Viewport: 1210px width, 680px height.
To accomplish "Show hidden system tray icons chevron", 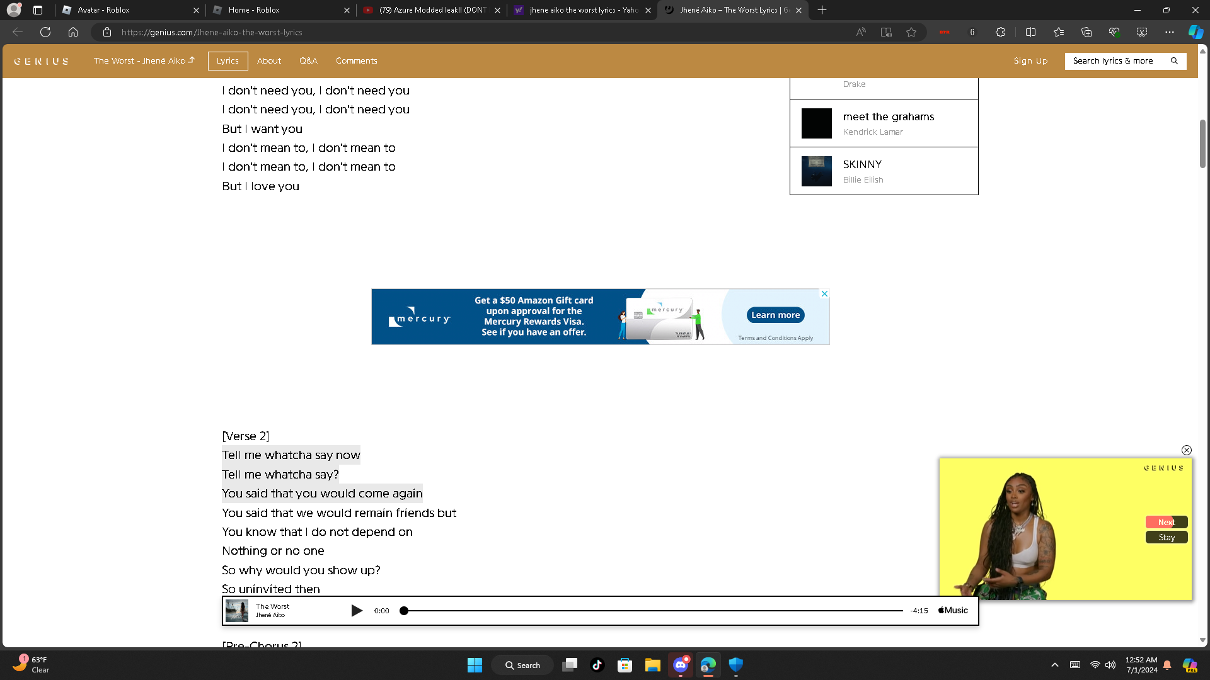I will (1055, 665).
